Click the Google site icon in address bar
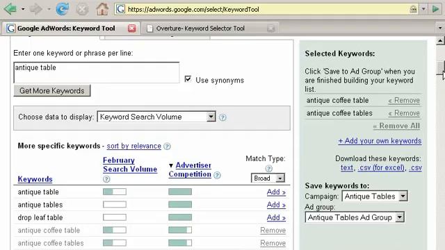Image resolution: width=445 pixels, height=250 pixels. click(x=120, y=9)
